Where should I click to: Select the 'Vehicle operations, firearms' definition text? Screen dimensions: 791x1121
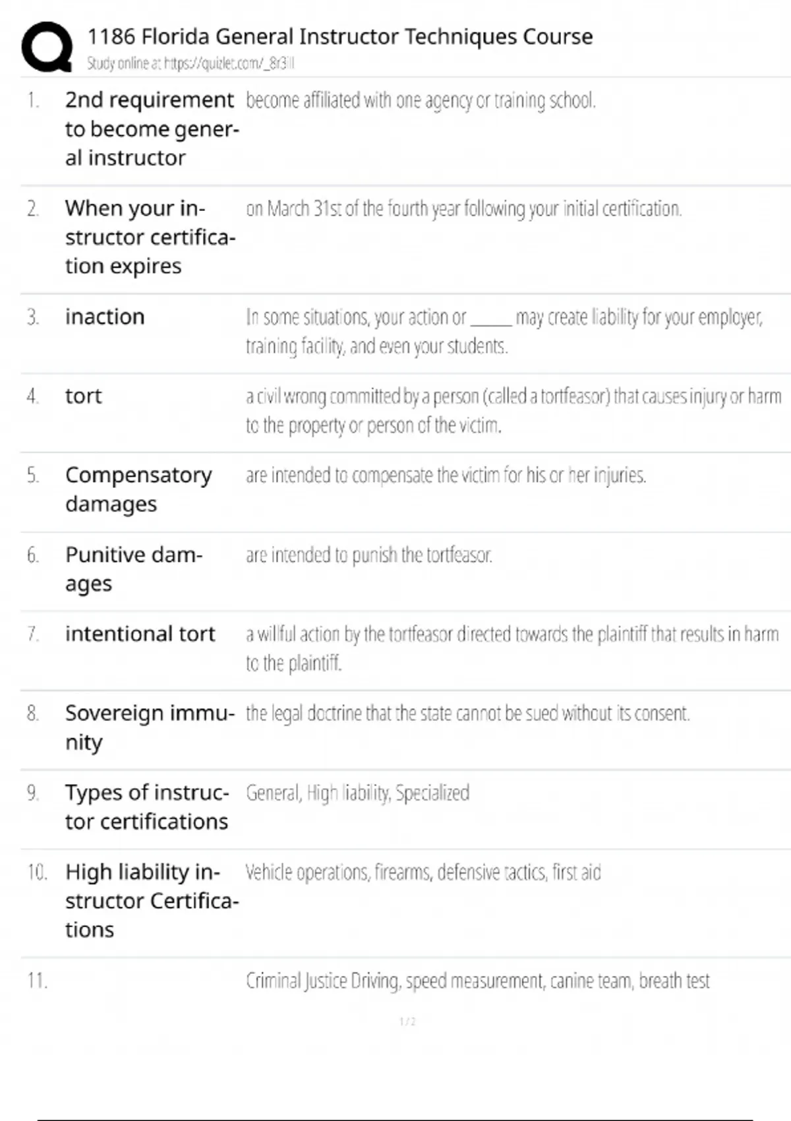[x=423, y=873]
